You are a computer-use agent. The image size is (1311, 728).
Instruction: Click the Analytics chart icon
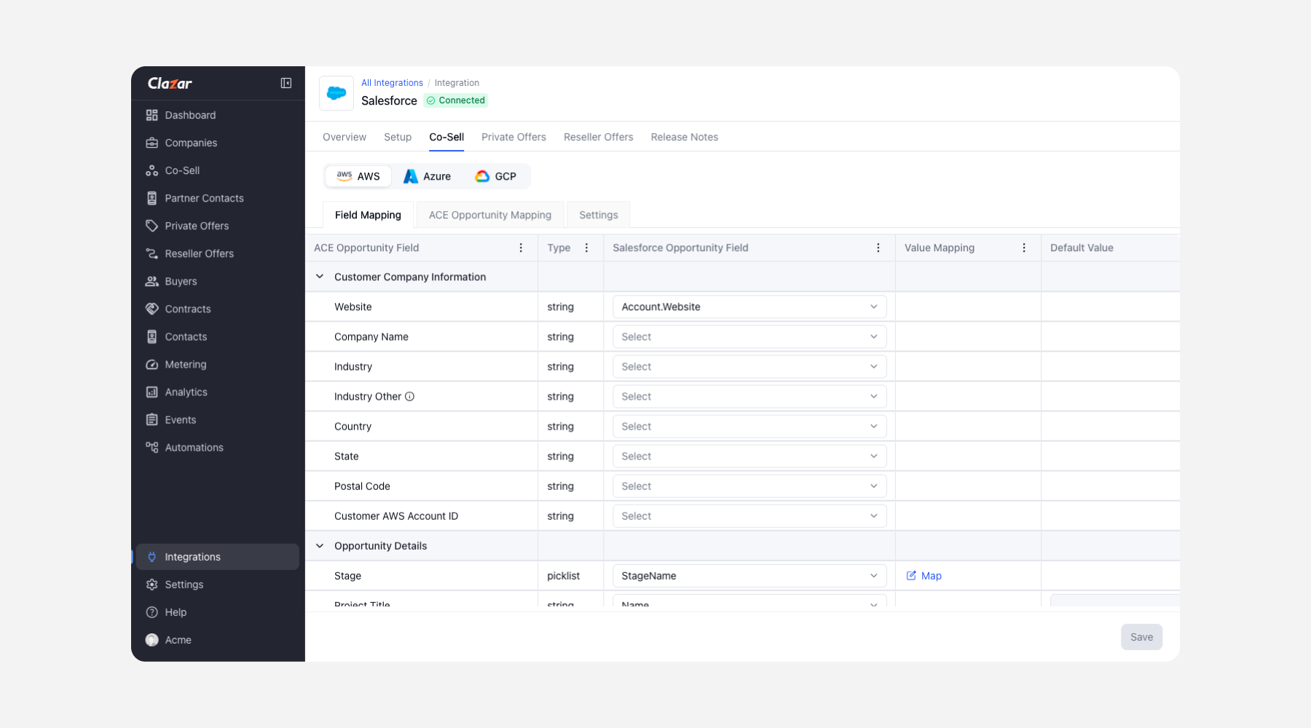pyautogui.click(x=151, y=392)
